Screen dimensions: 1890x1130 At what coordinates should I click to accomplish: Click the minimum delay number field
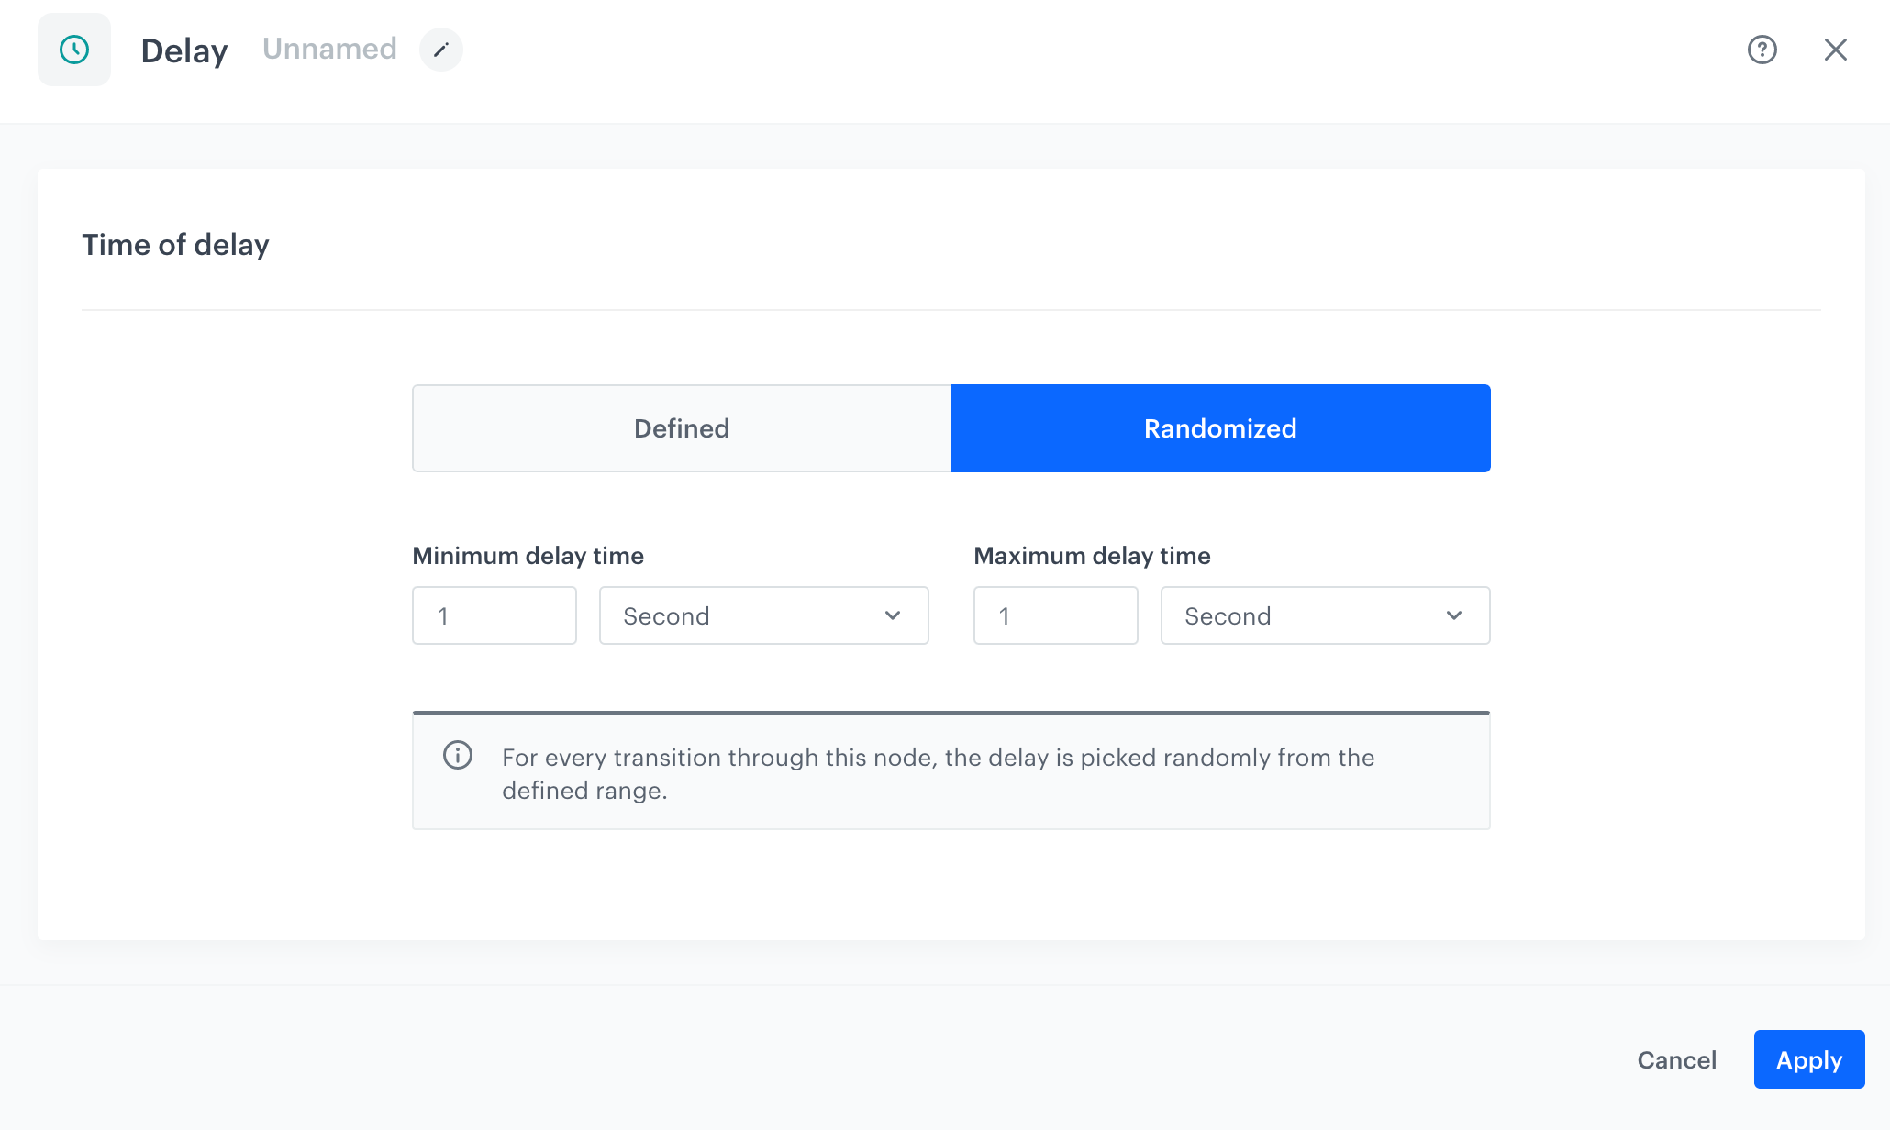coord(494,615)
